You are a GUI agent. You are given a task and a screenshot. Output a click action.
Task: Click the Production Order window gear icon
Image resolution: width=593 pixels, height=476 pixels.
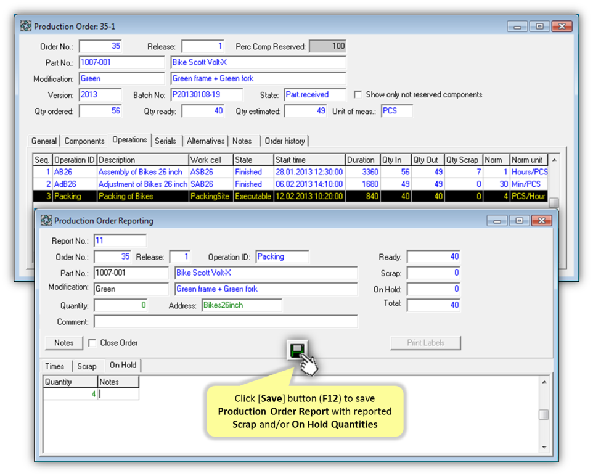point(26,27)
